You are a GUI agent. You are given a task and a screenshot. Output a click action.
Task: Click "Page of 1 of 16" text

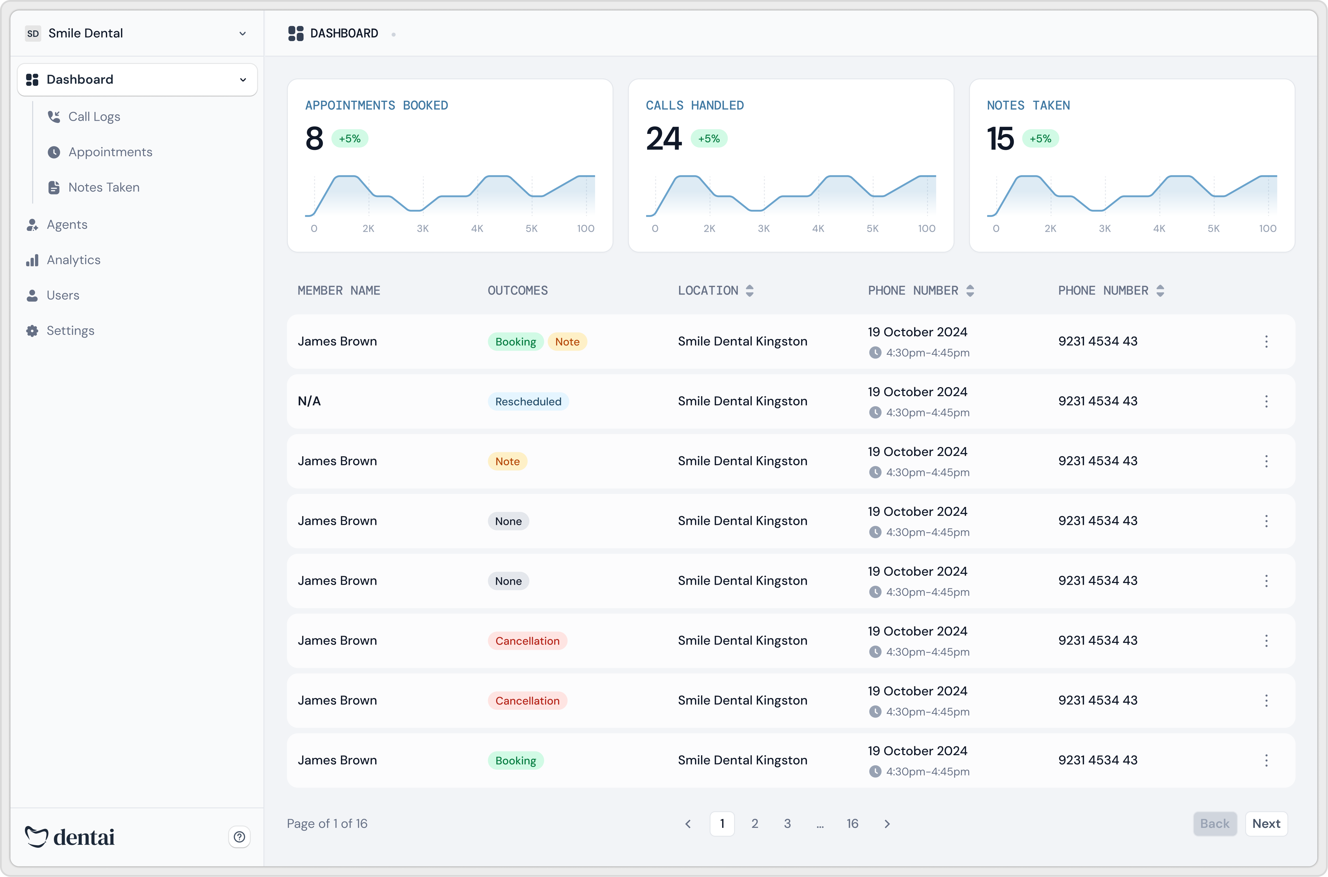click(327, 824)
